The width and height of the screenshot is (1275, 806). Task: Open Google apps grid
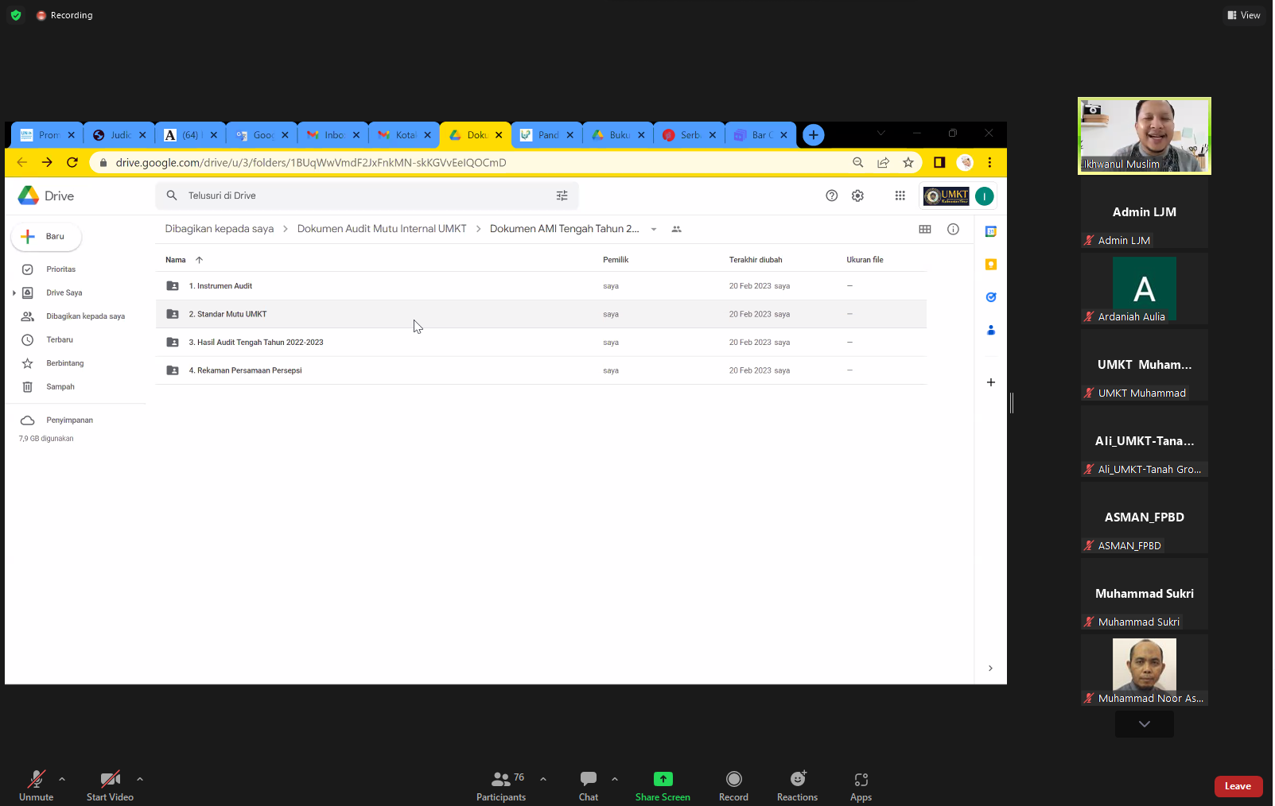coord(900,196)
